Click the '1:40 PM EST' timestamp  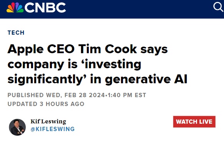[x=127, y=95]
